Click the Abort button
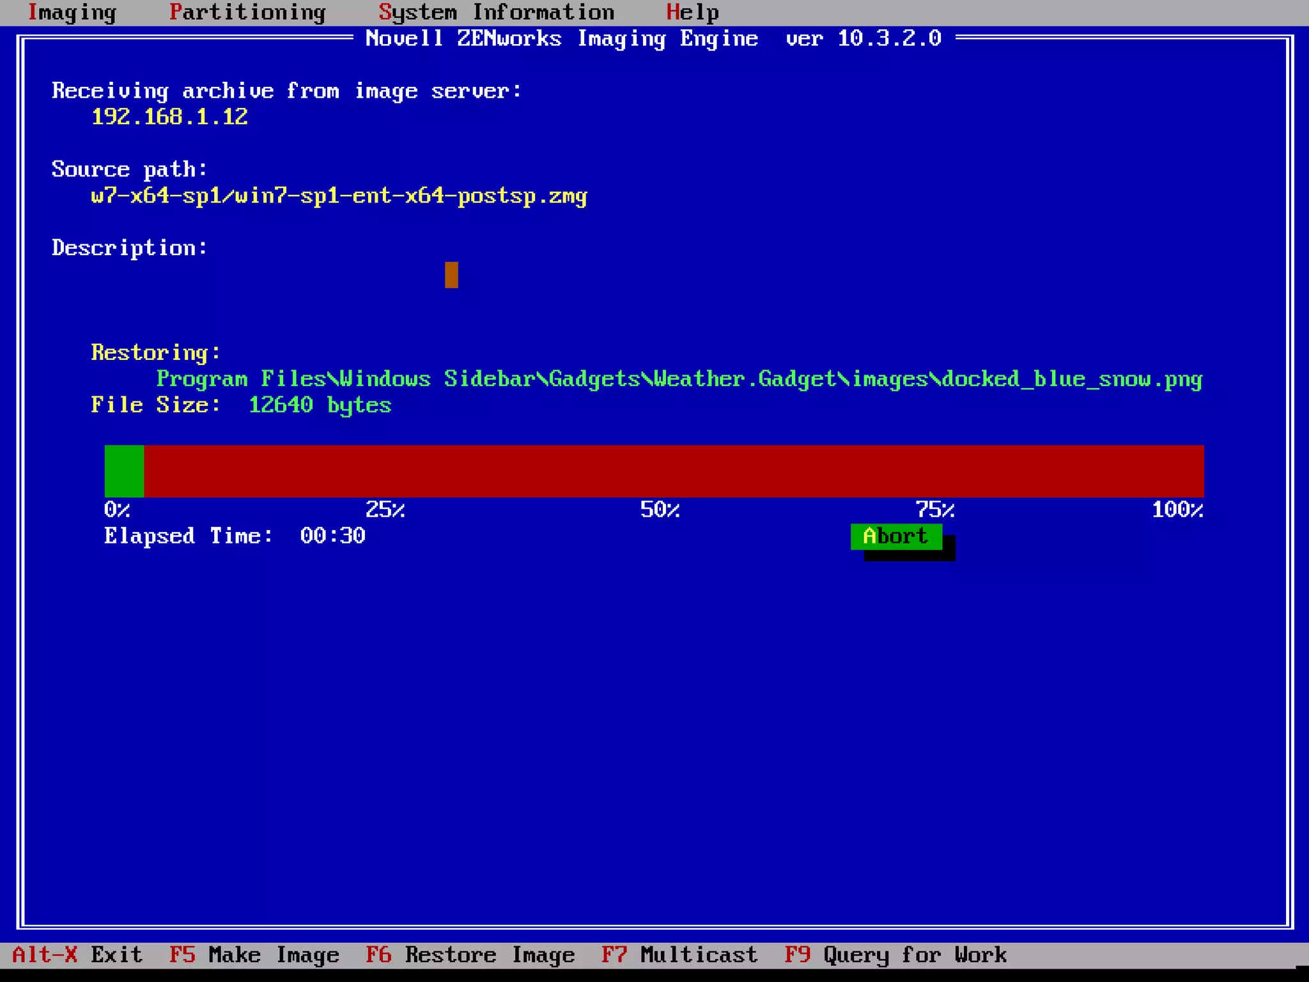 pyautogui.click(x=896, y=536)
